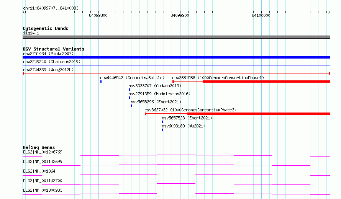Click the 84100000 ruler position
Image resolution: width=341 pixels, height=199 pixels.
click(261, 15)
